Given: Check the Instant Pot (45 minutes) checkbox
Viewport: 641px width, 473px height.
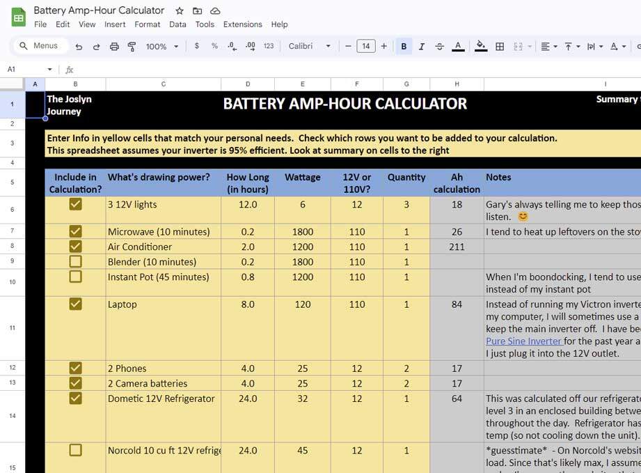Looking at the screenshot, I should tap(75, 277).
